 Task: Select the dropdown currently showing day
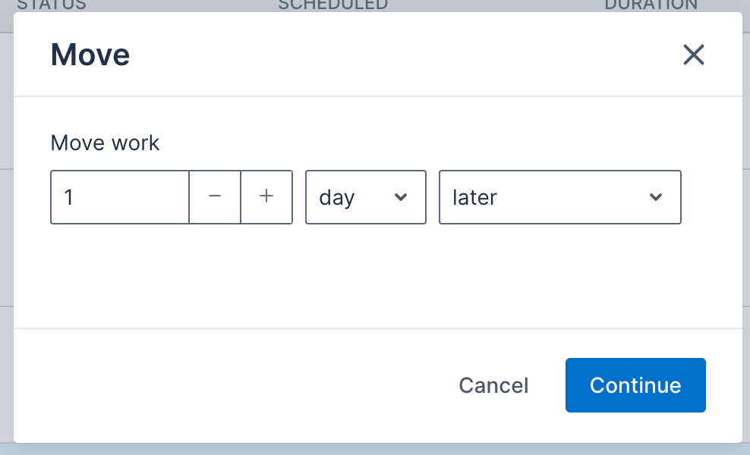(x=365, y=197)
